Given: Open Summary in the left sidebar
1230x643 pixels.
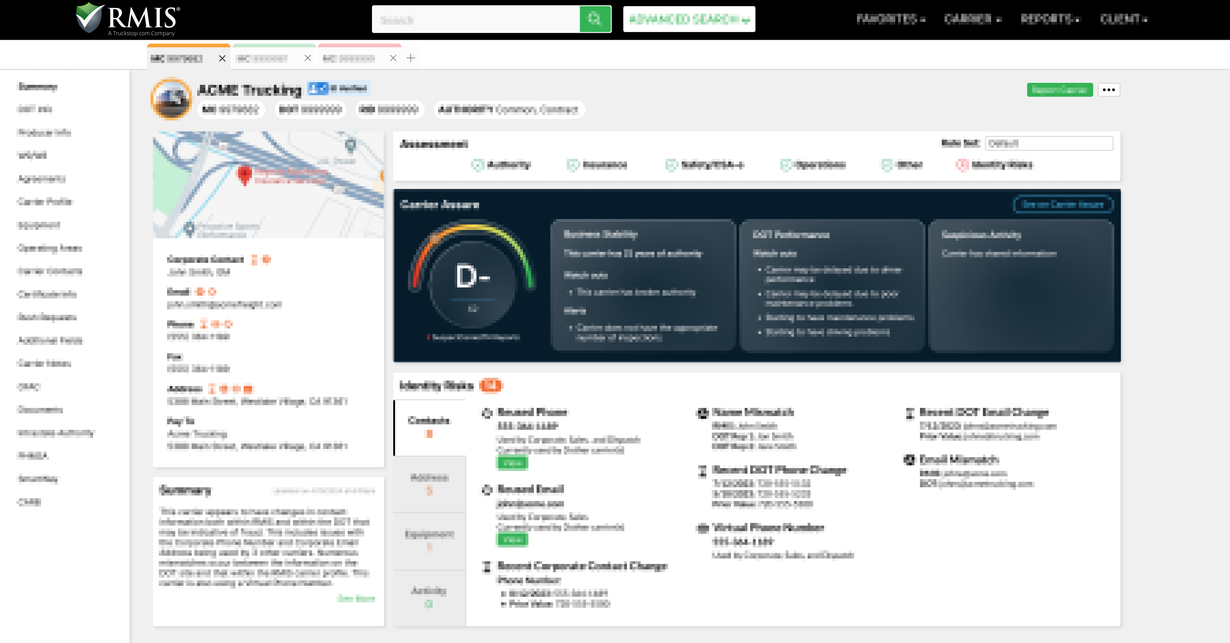Looking at the screenshot, I should pyautogui.click(x=38, y=86).
